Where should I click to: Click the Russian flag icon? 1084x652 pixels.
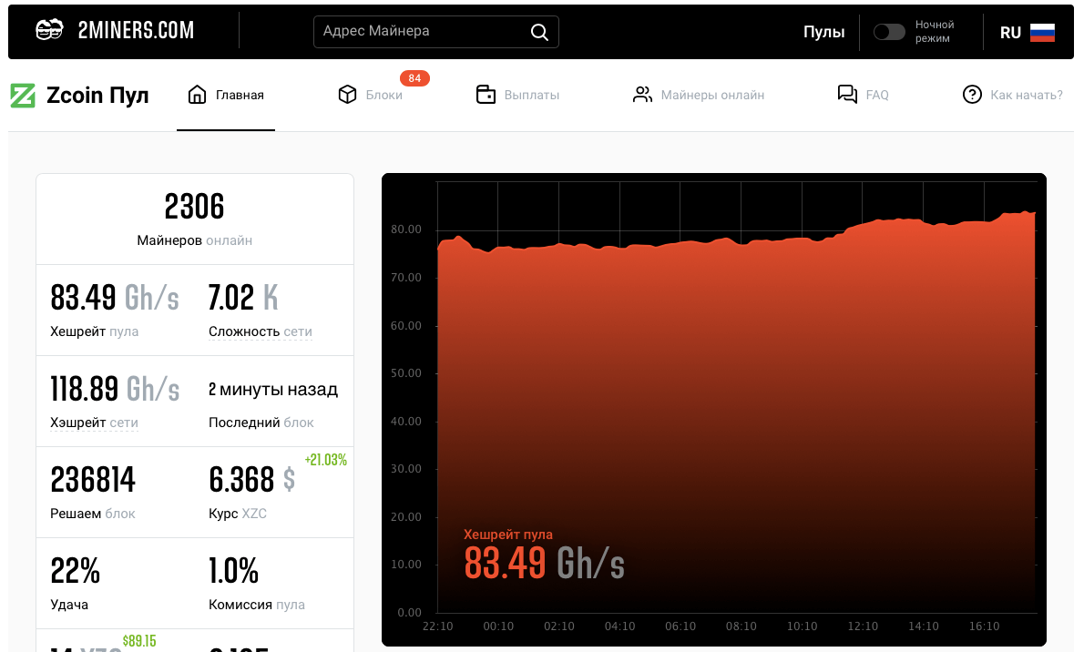1042,33
